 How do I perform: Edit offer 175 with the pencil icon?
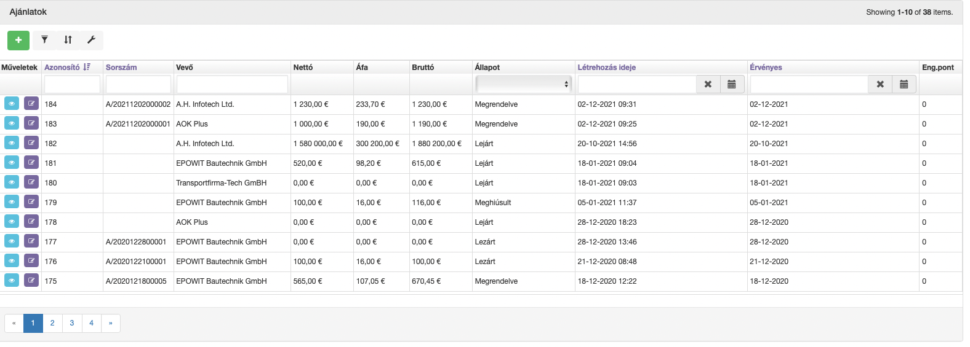click(31, 281)
